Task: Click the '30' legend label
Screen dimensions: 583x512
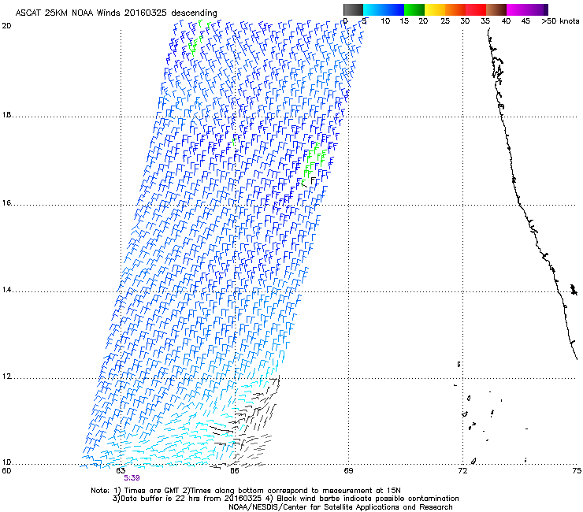Action: [x=465, y=21]
